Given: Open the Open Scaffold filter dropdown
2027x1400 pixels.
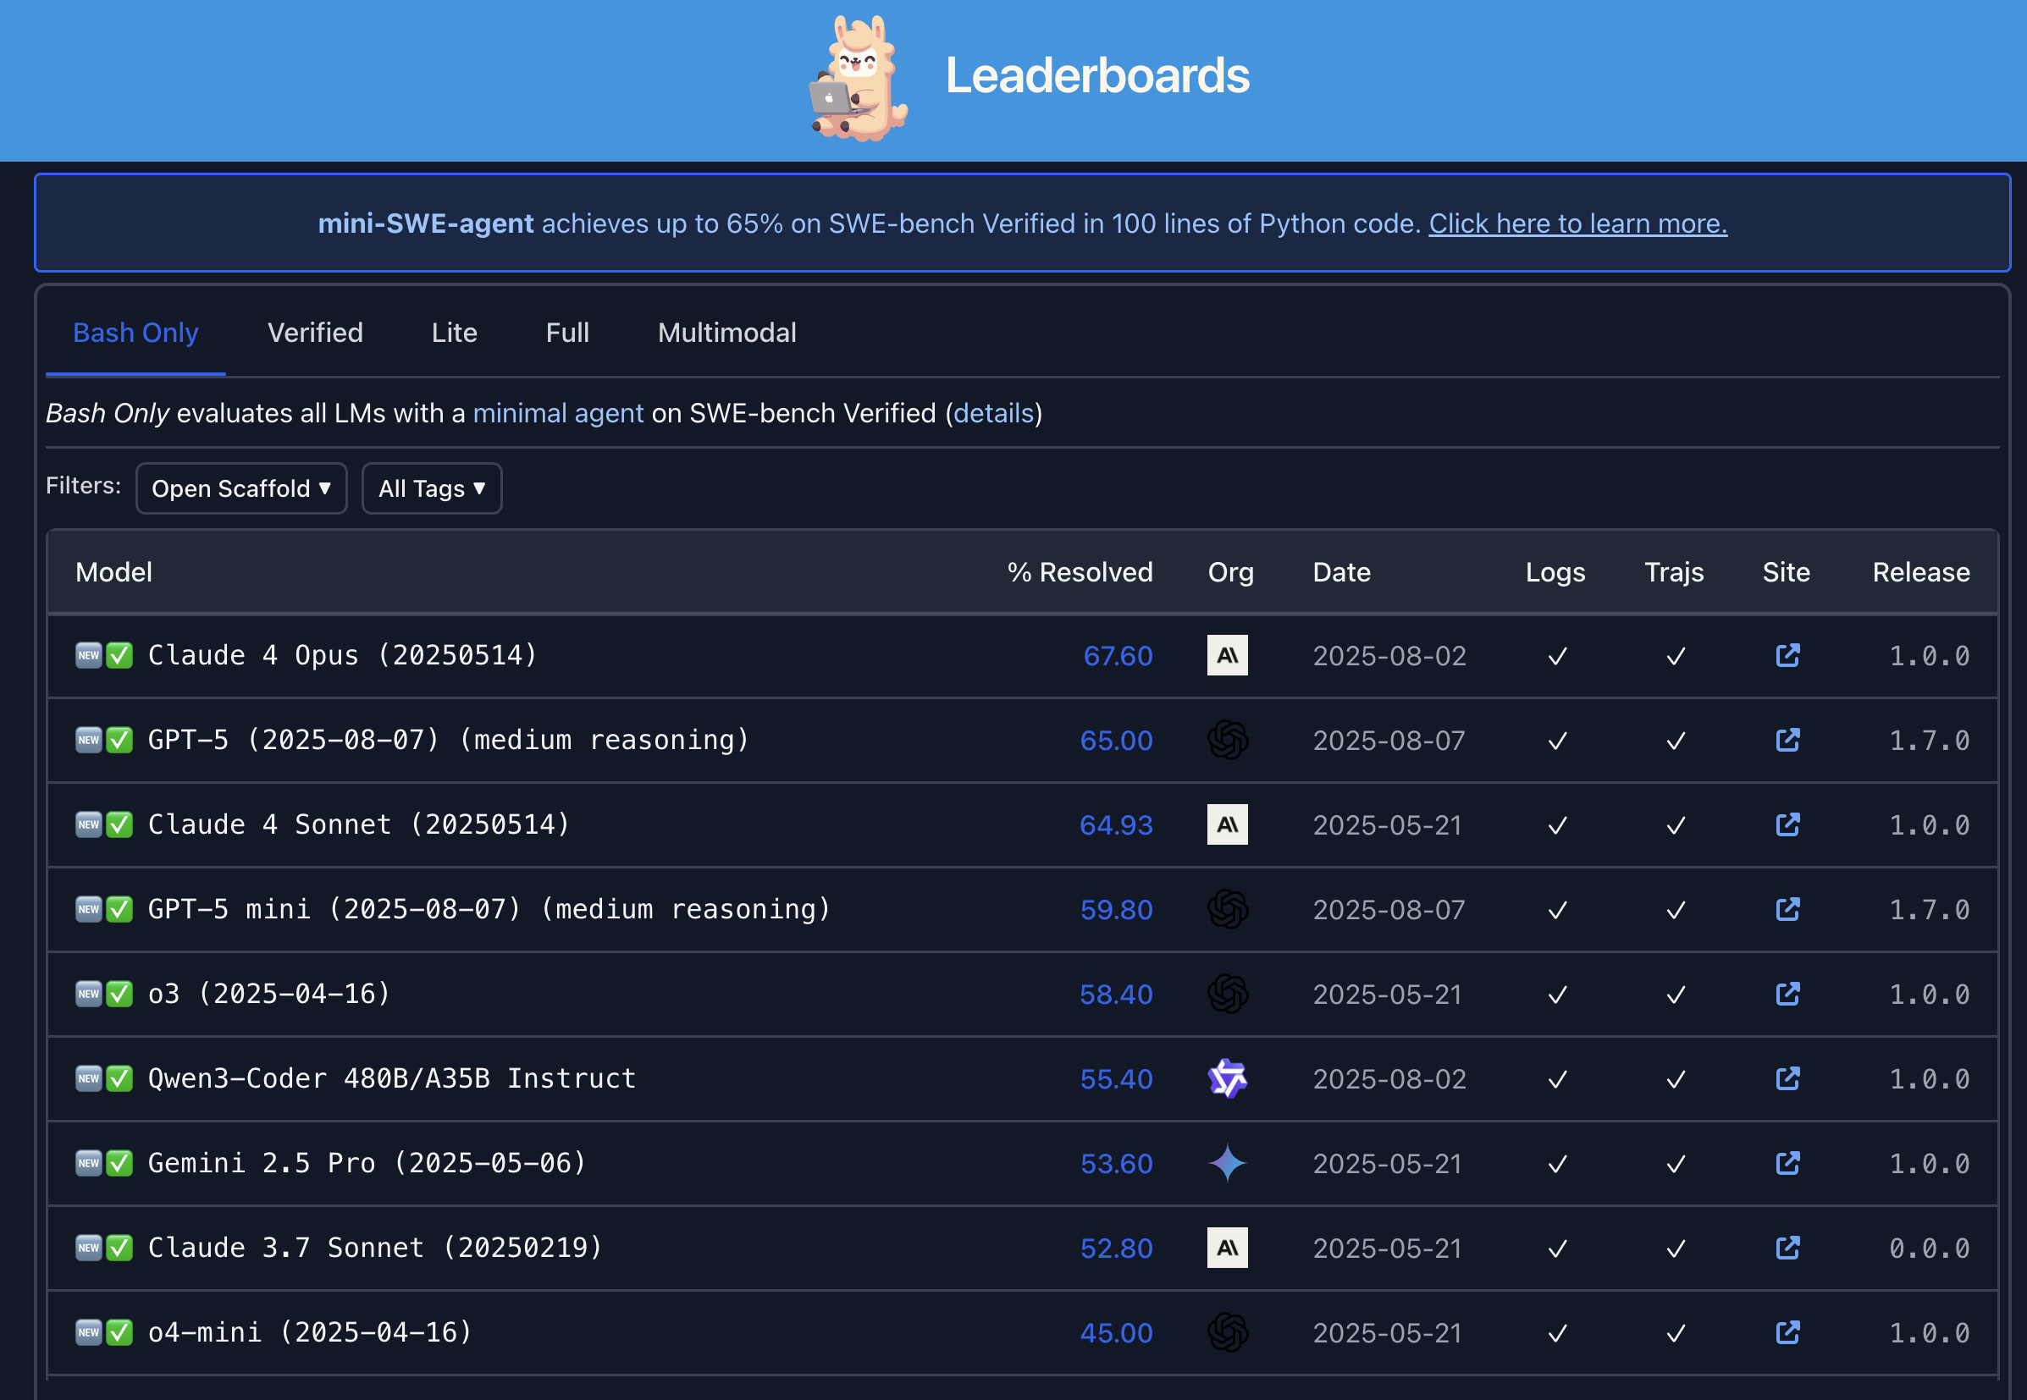Looking at the screenshot, I should (x=241, y=488).
